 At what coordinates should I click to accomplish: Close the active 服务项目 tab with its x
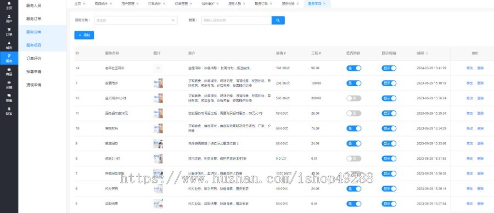pos(324,4)
